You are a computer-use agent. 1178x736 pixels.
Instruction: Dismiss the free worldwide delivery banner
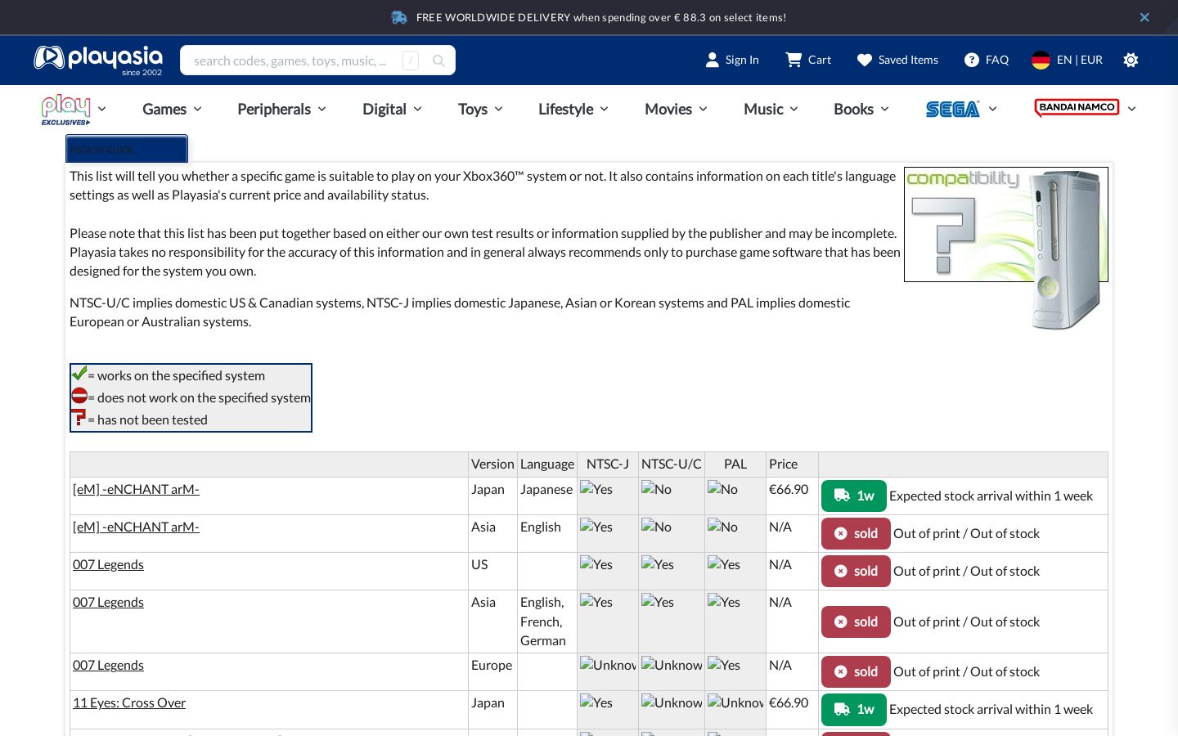tap(1144, 17)
